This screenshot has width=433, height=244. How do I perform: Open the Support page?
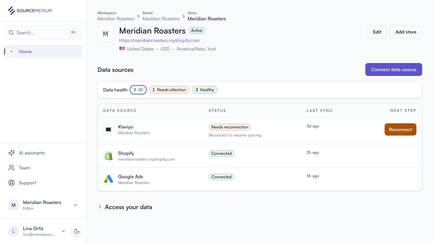click(43, 183)
